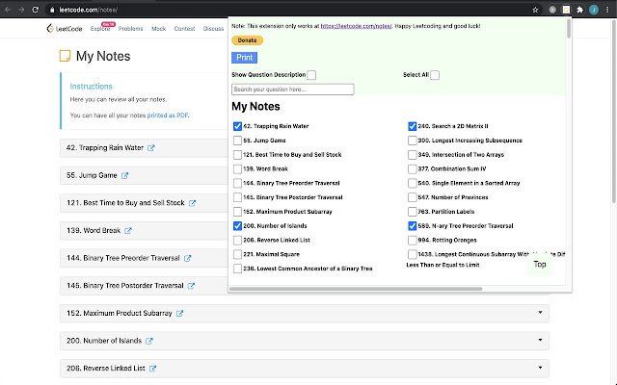The image size is (617, 385).
Task: Go back with the browser back arrow
Action: coord(8,10)
